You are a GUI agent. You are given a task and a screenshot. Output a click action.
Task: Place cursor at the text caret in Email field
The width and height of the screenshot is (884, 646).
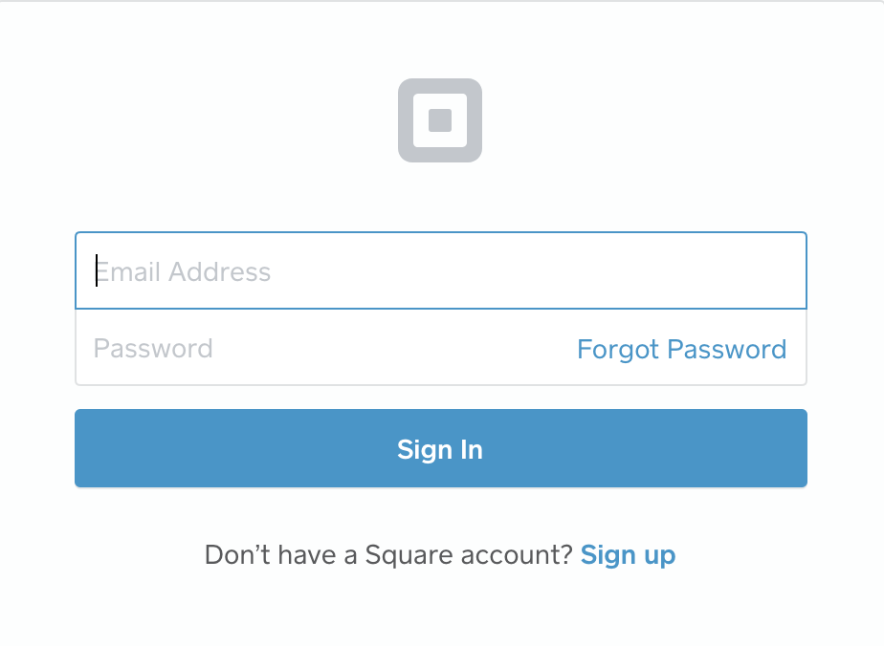tap(97, 270)
